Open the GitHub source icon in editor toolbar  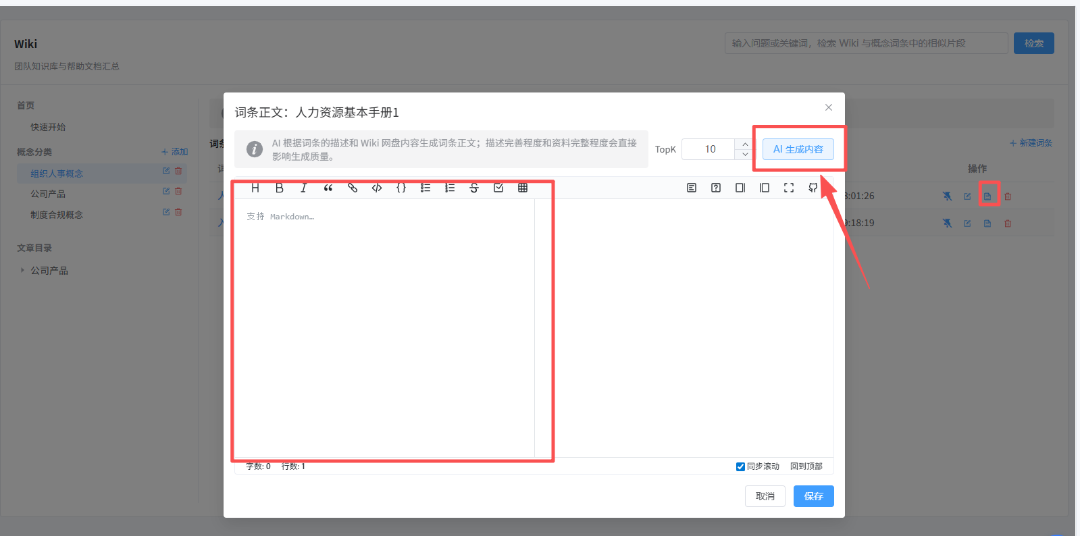pos(813,188)
